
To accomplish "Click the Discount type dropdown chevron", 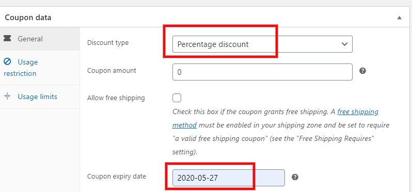I will click(344, 44).
